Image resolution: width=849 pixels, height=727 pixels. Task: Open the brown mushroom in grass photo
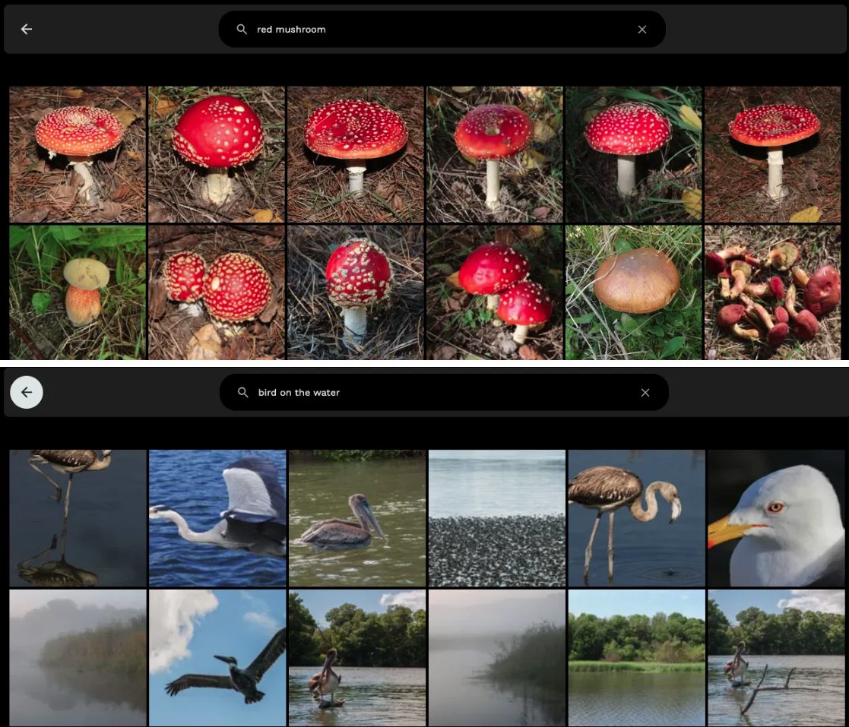pos(634,292)
